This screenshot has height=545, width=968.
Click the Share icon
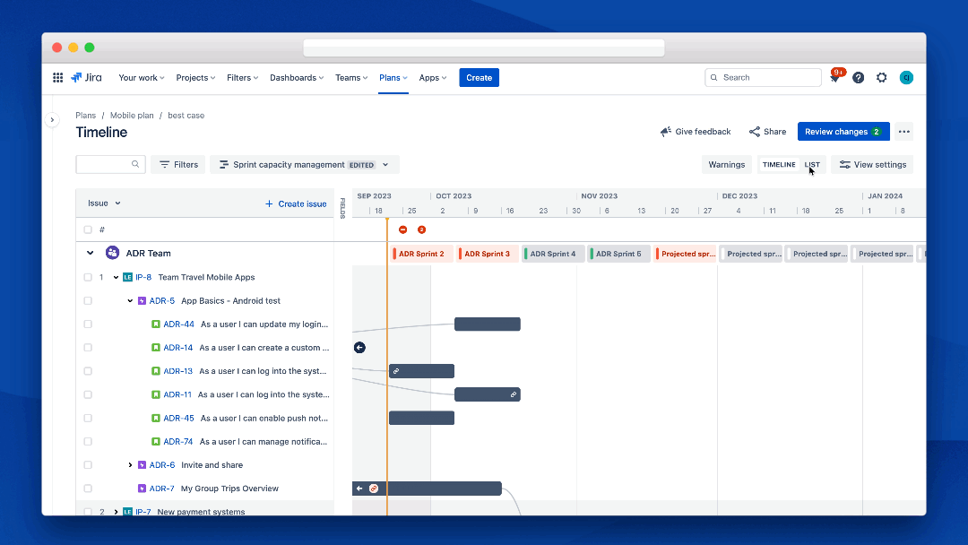click(753, 131)
